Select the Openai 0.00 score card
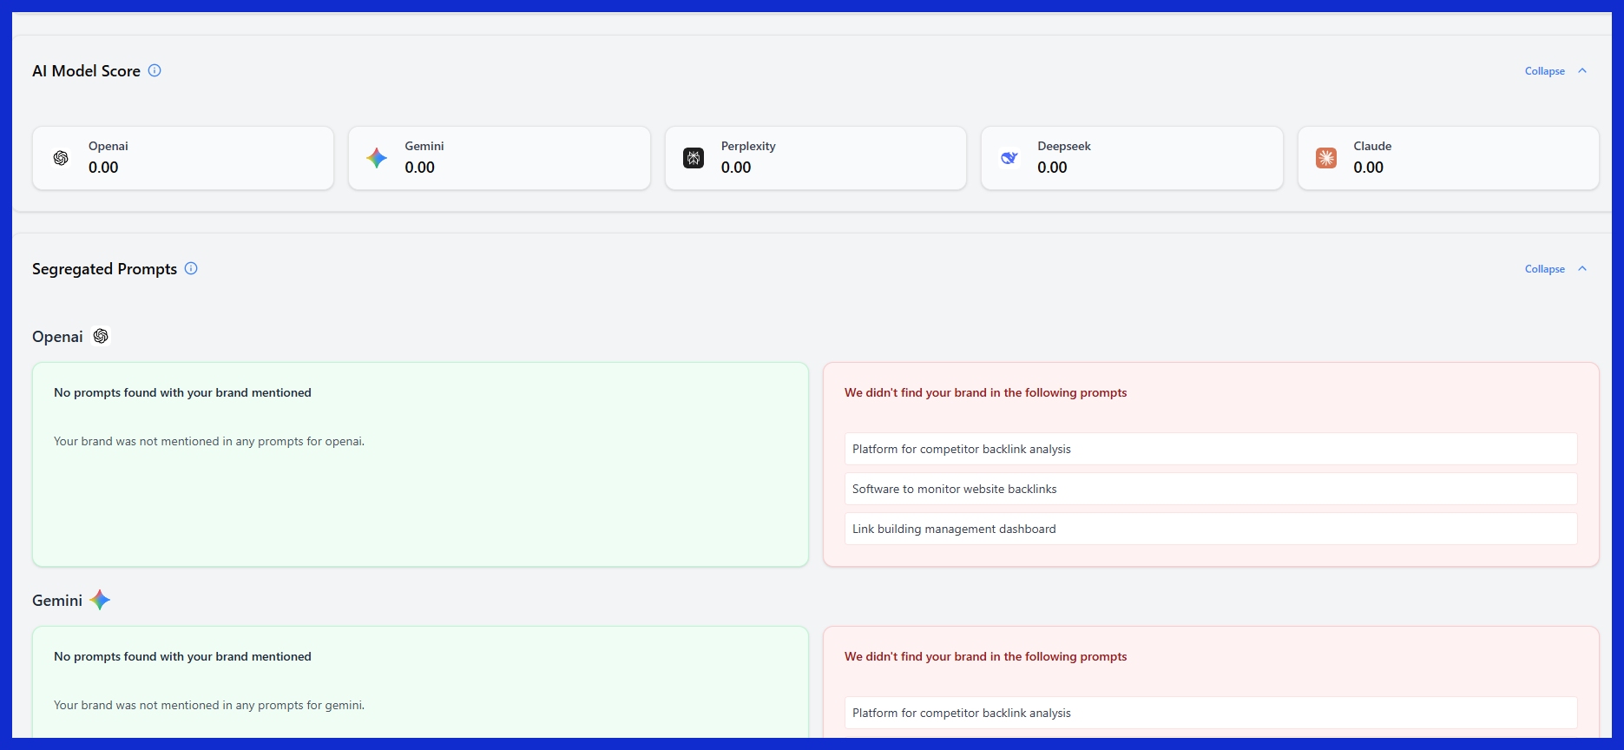The image size is (1624, 750). pyautogui.click(x=183, y=158)
